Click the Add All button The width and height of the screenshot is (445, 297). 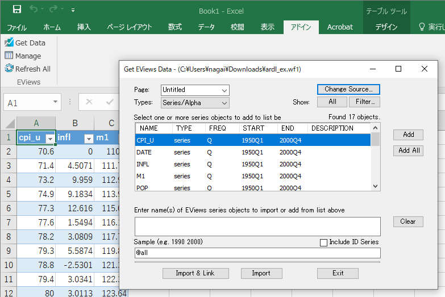pyautogui.click(x=408, y=150)
